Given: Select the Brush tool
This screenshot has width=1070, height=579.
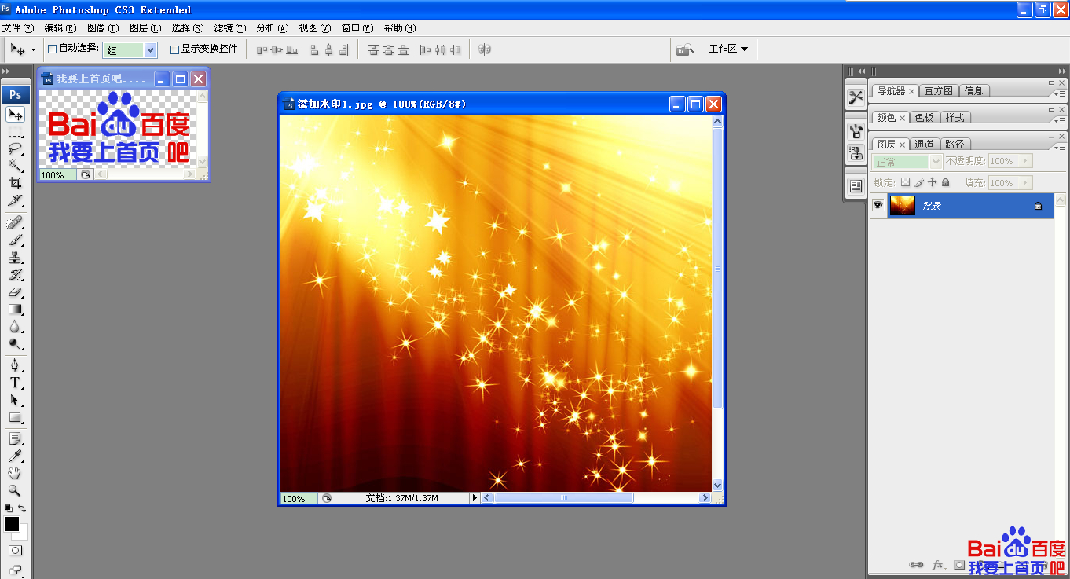Looking at the screenshot, I should 15,240.
